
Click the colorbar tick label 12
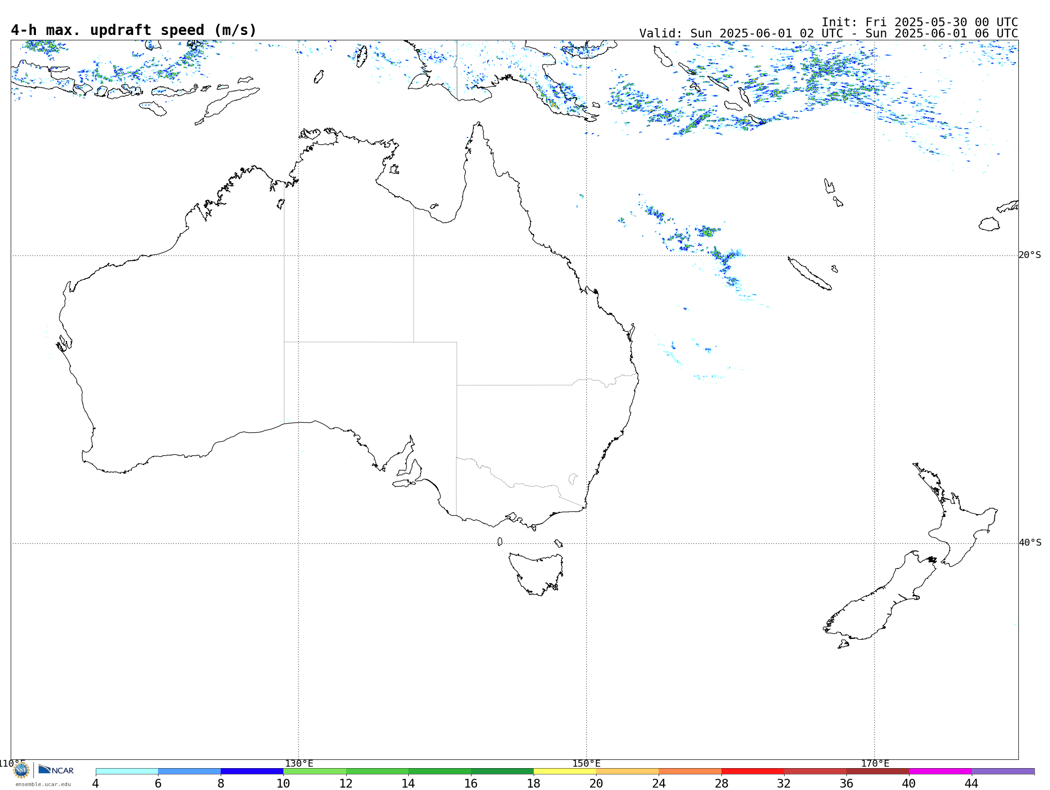[346, 784]
